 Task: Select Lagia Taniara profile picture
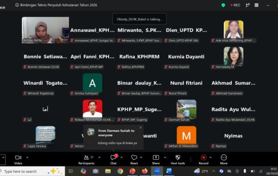pos(45,135)
